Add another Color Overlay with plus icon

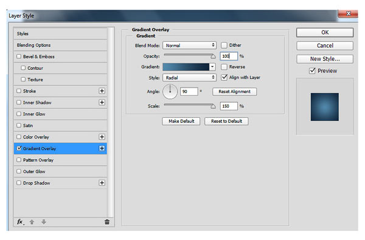102,137
